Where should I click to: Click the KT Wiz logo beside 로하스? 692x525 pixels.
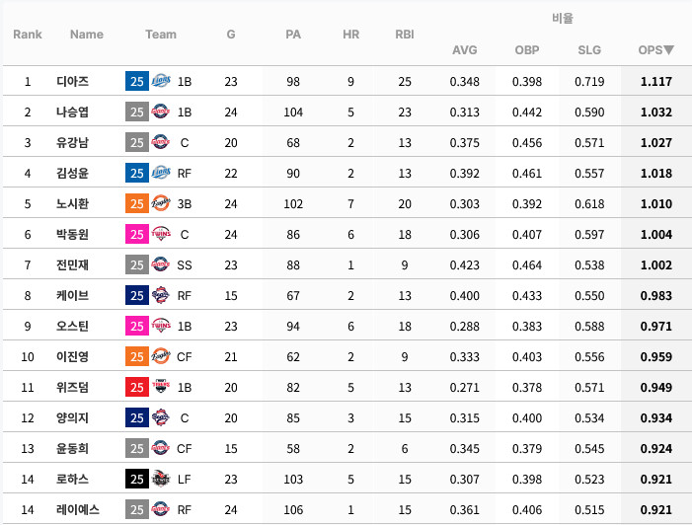(161, 479)
